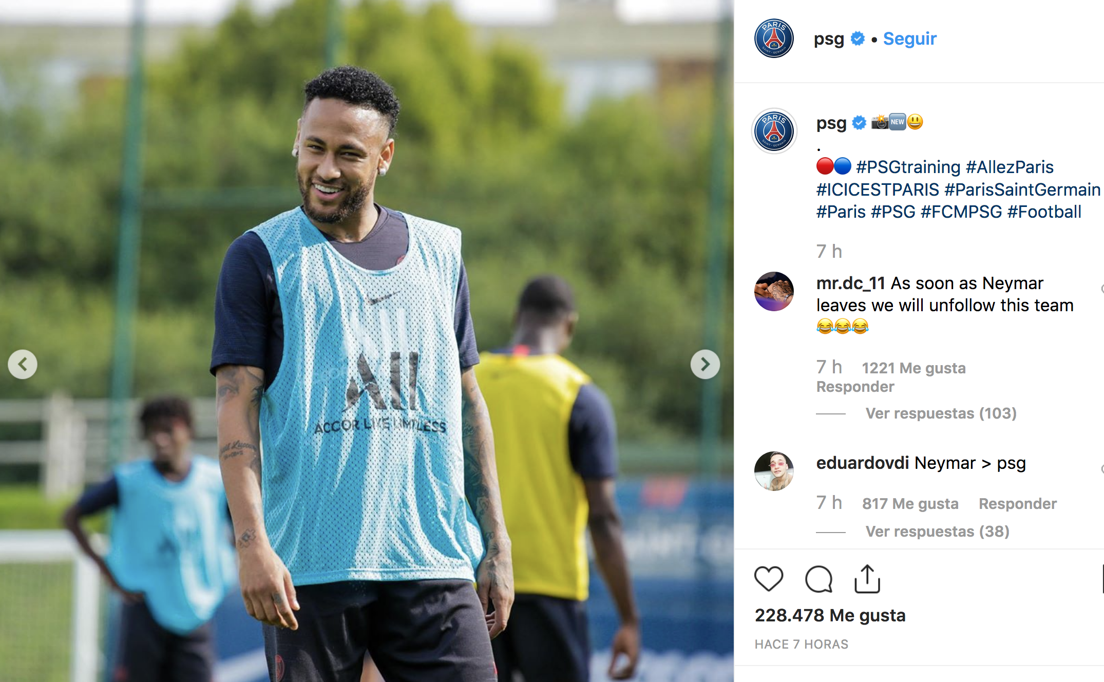Like the post with the heart icon
Screen dimensions: 1104x682
click(769, 579)
